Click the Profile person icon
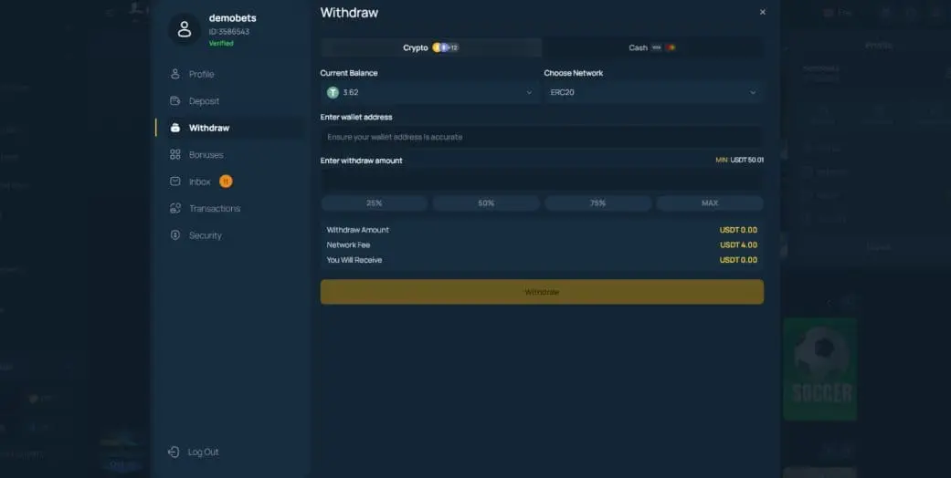The image size is (951, 478). tap(174, 74)
